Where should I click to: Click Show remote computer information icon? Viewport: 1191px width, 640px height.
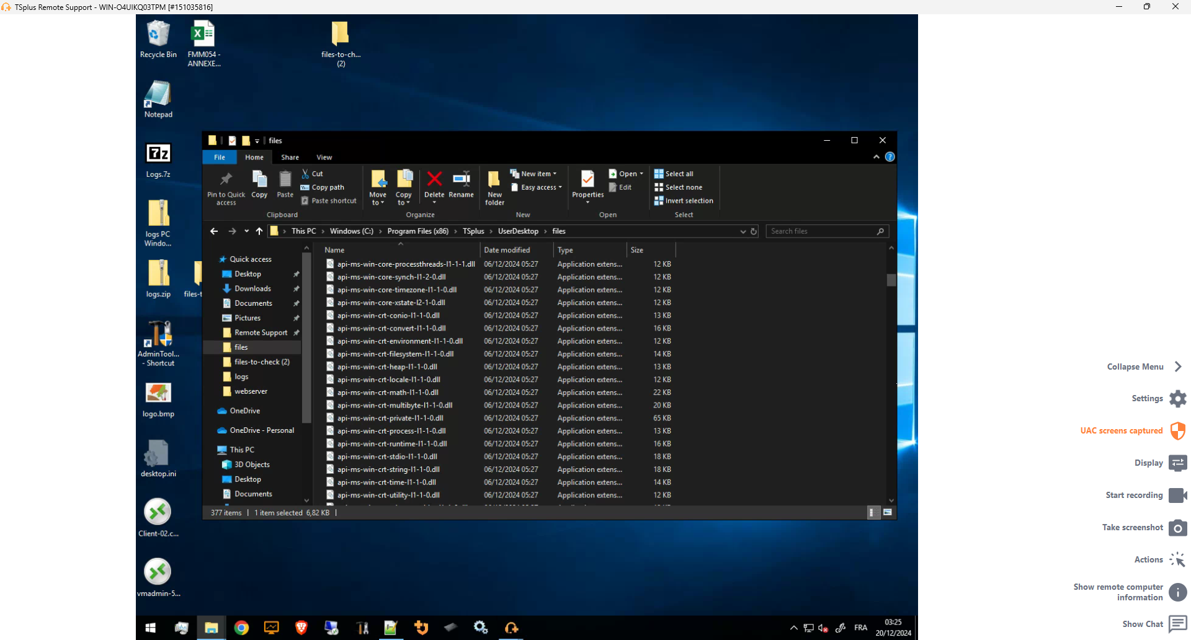tap(1177, 592)
